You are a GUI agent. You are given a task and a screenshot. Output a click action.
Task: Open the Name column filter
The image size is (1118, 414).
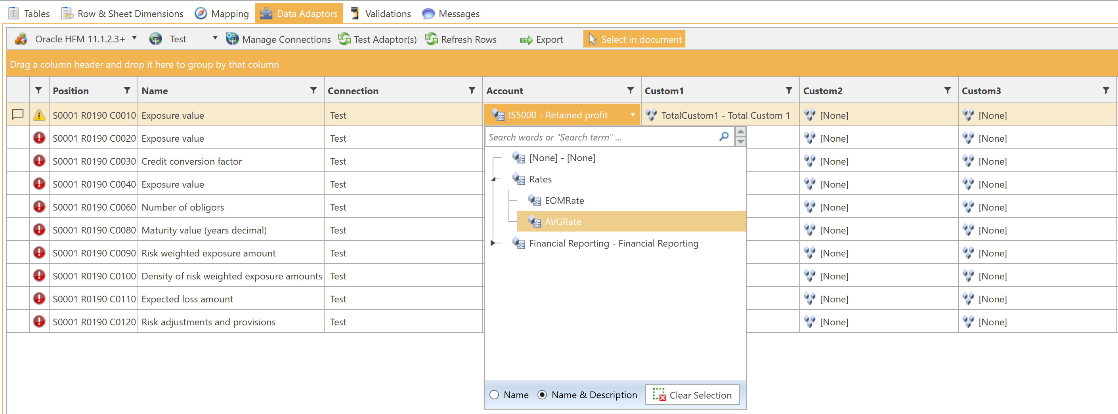(313, 90)
